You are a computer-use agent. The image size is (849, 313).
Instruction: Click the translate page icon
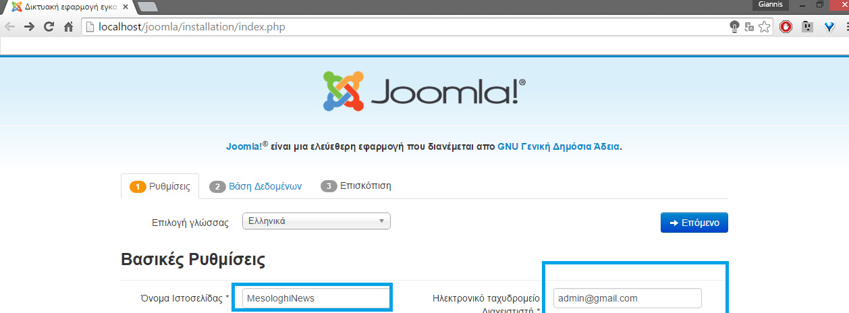tap(749, 27)
